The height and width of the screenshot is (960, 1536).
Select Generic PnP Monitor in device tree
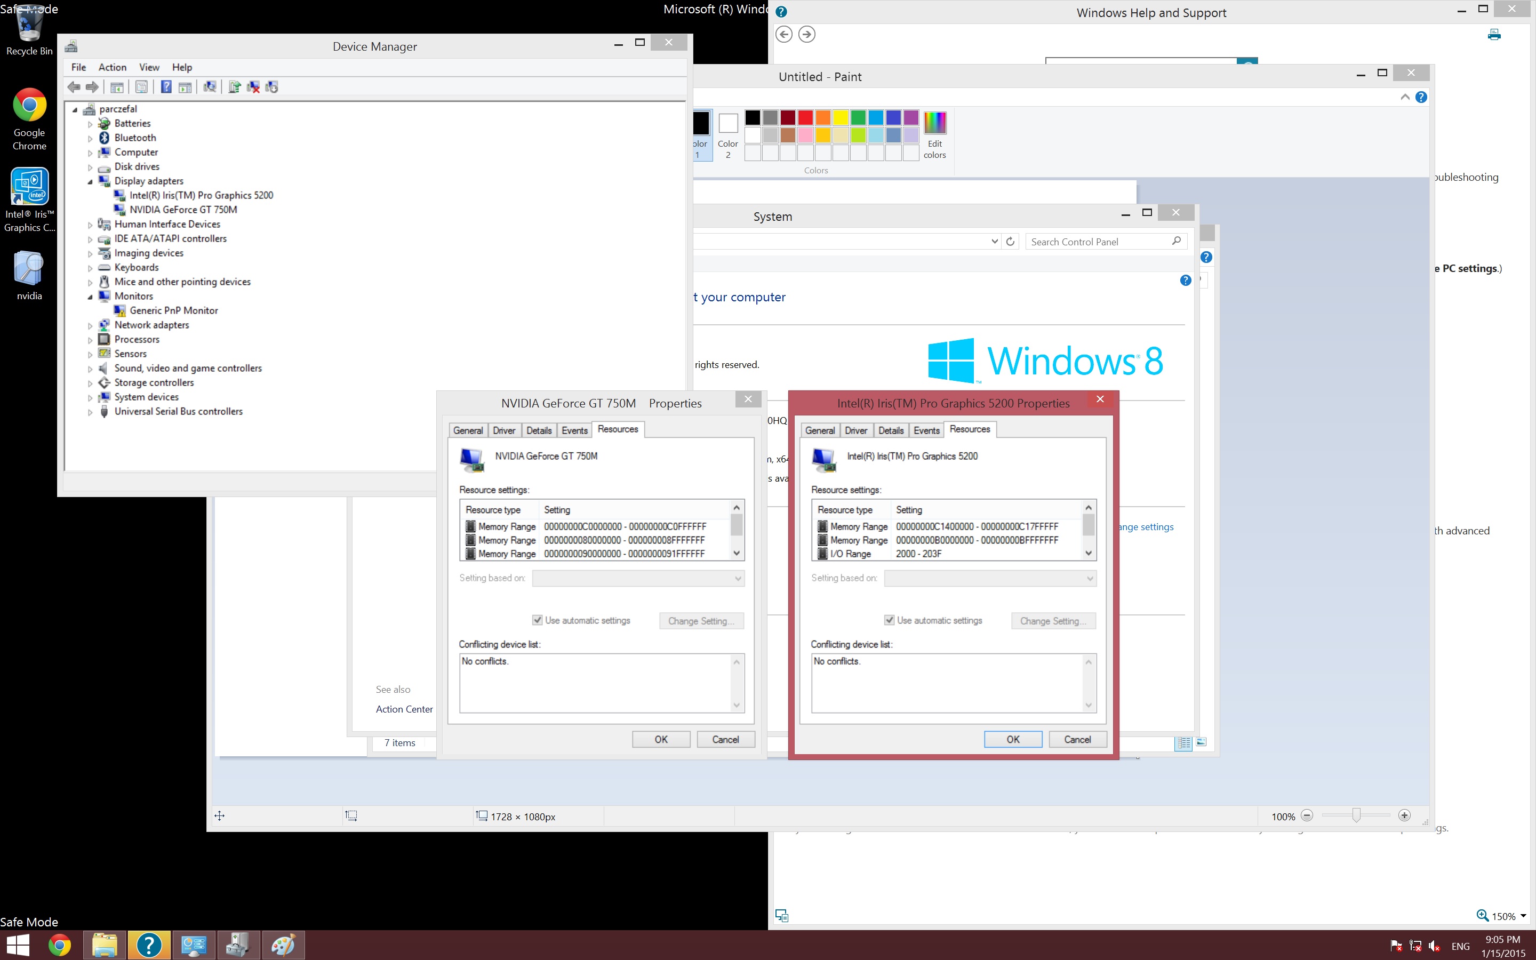click(x=173, y=310)
